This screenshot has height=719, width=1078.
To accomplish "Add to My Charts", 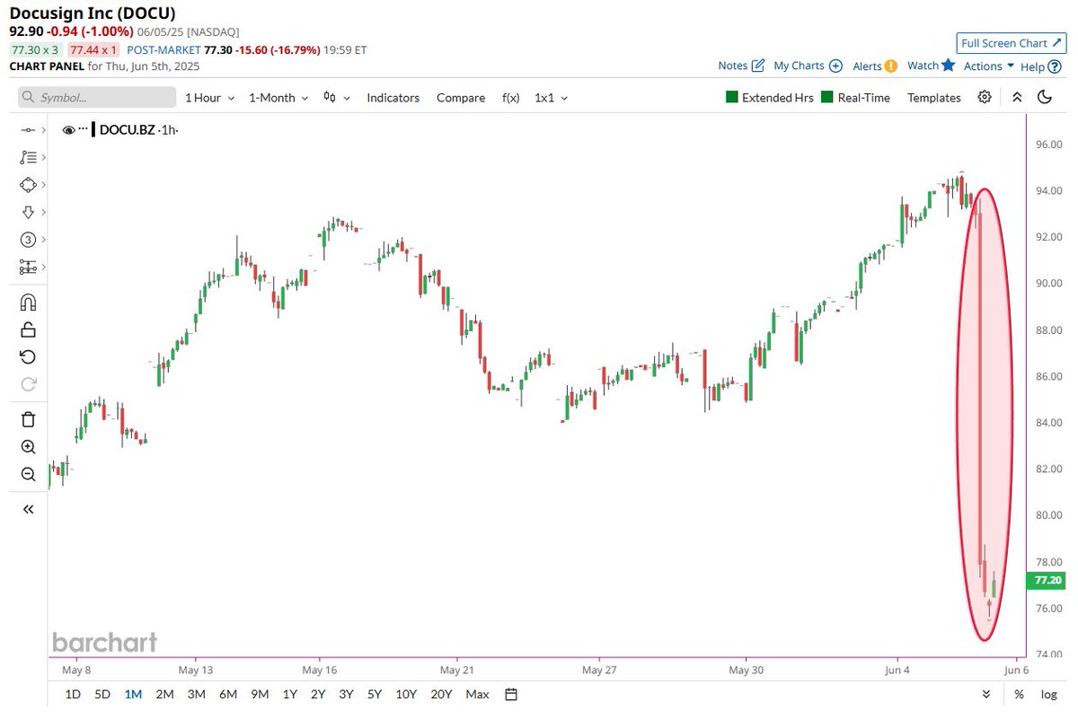I will [x=808, y=66].
